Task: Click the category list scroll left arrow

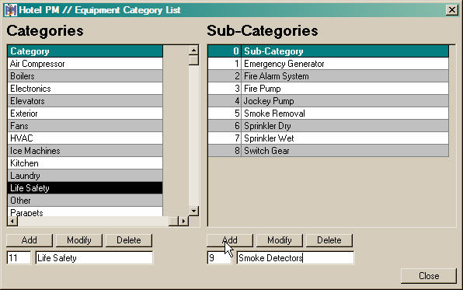Action: (12, 221)
